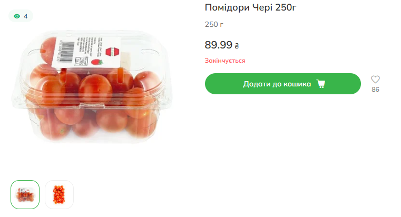Click the shopping cart icon in green button

(321, 84)
